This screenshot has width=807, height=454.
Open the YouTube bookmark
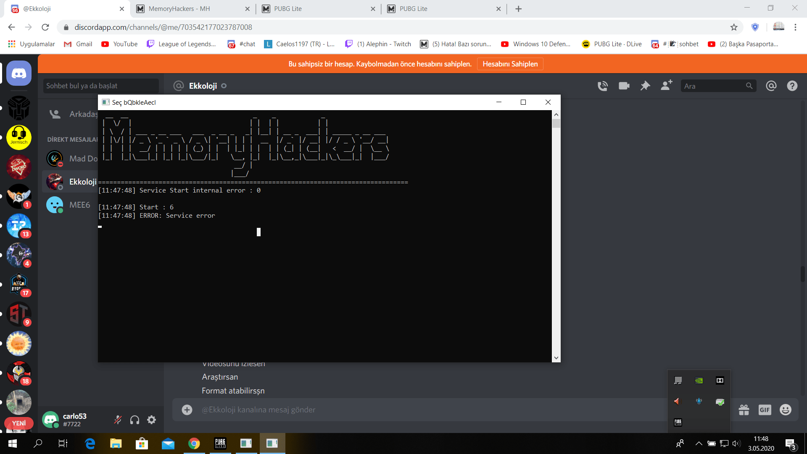(x=119, y=44)
